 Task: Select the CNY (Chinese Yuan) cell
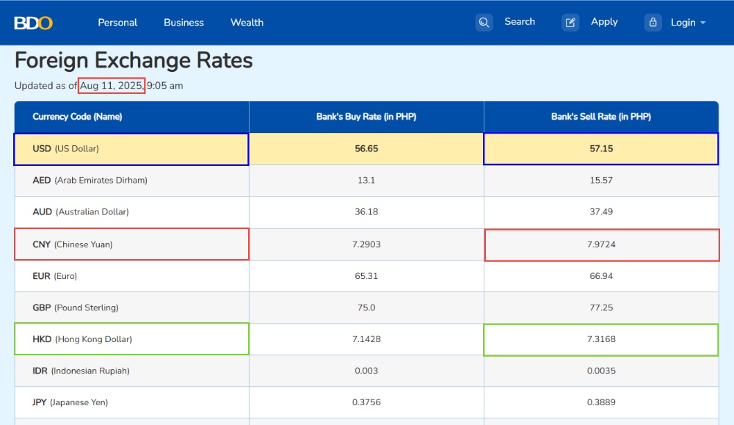tap(131, 244)
